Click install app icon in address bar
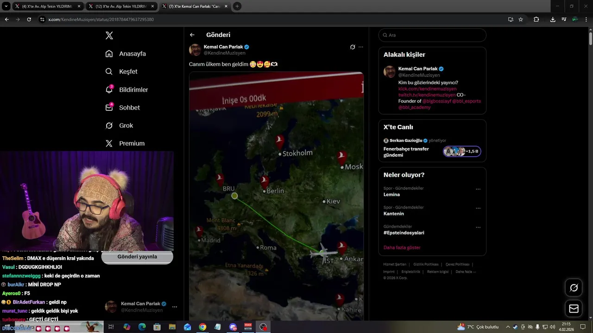 point(511,19)
